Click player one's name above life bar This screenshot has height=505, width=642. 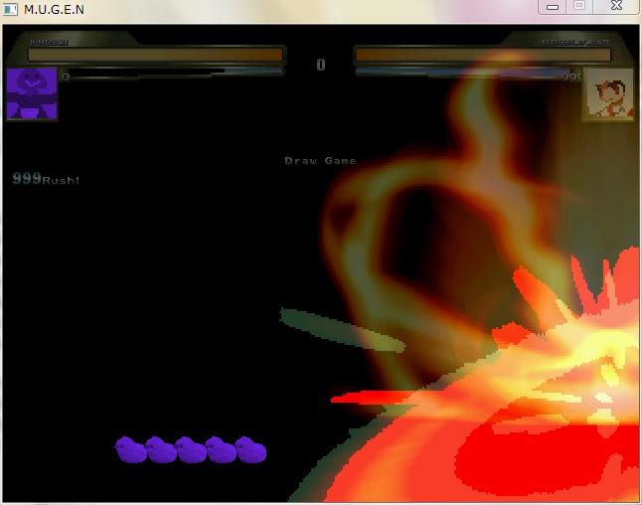49,42
